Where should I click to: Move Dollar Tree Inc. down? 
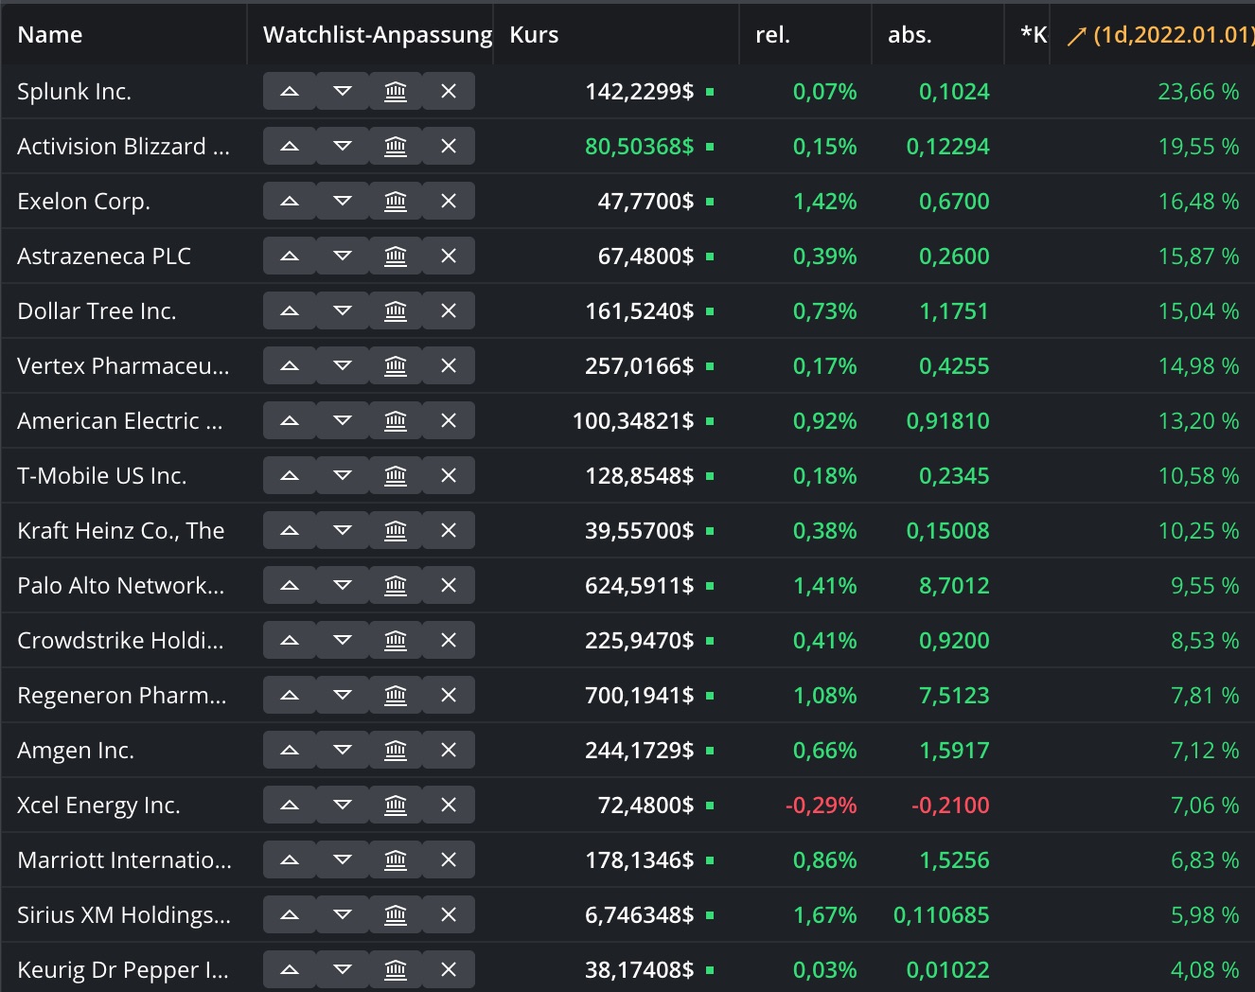pos(342,310)
